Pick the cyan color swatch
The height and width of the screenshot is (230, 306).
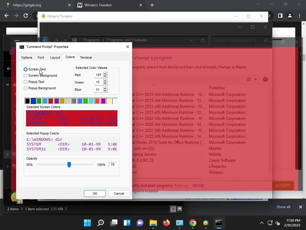coord(91,101)
